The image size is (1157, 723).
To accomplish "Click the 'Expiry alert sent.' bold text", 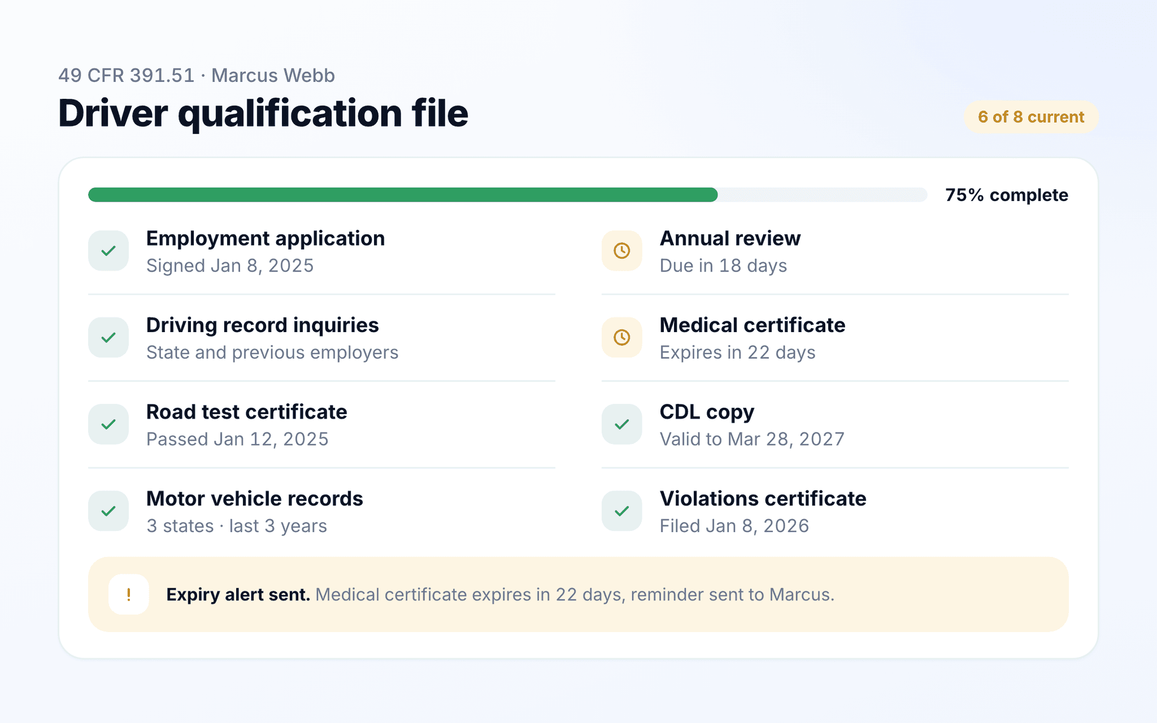I will [238, 595].
